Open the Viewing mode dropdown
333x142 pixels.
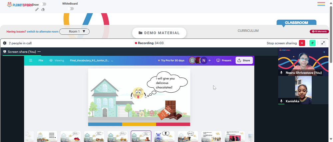[57, 60]
